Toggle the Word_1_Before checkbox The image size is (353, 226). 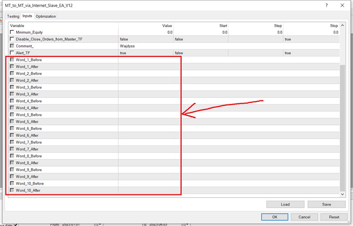point(12,60)
